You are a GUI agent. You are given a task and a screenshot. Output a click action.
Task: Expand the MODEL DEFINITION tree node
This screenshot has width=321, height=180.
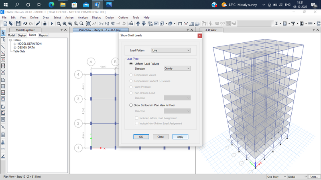pos(15,44)
